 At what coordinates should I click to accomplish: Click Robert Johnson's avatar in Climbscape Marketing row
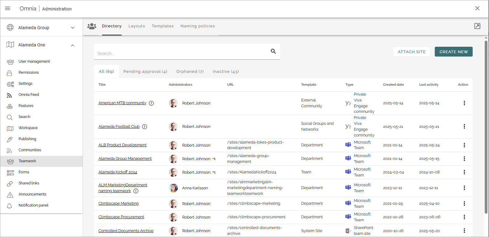coord(173,203)
